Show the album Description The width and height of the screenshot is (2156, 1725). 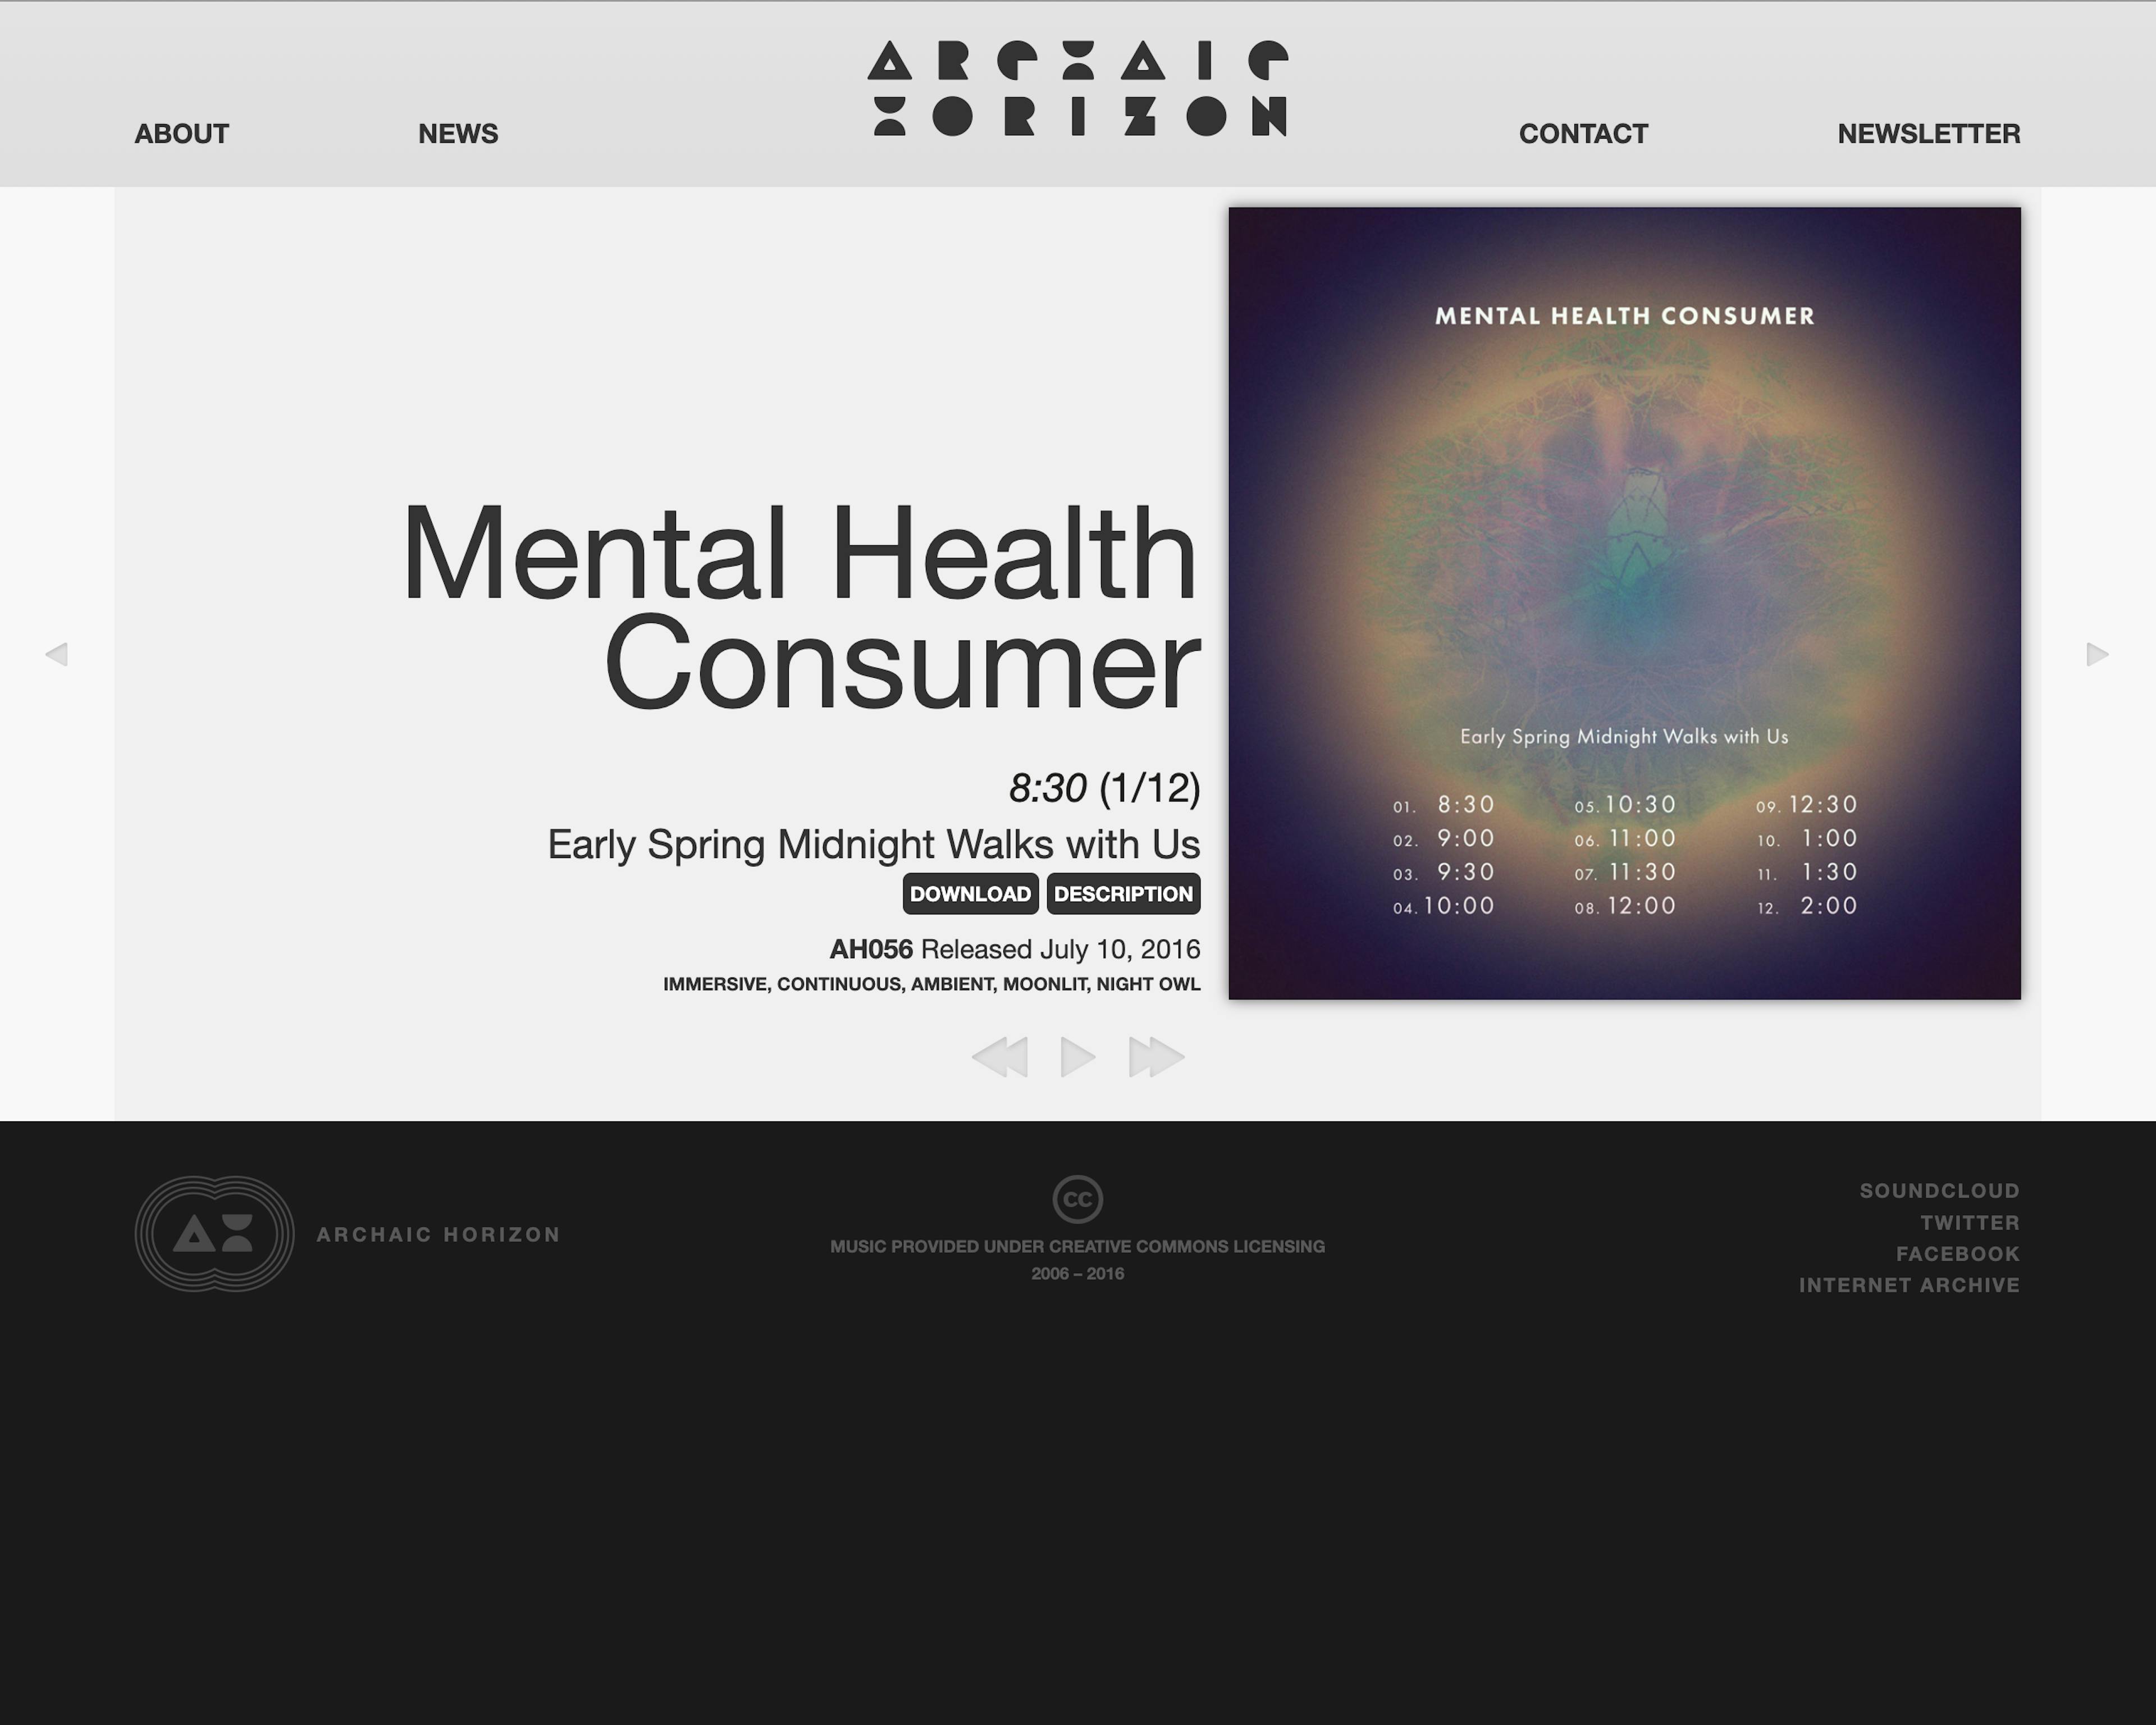click(x=1123, y=894)
